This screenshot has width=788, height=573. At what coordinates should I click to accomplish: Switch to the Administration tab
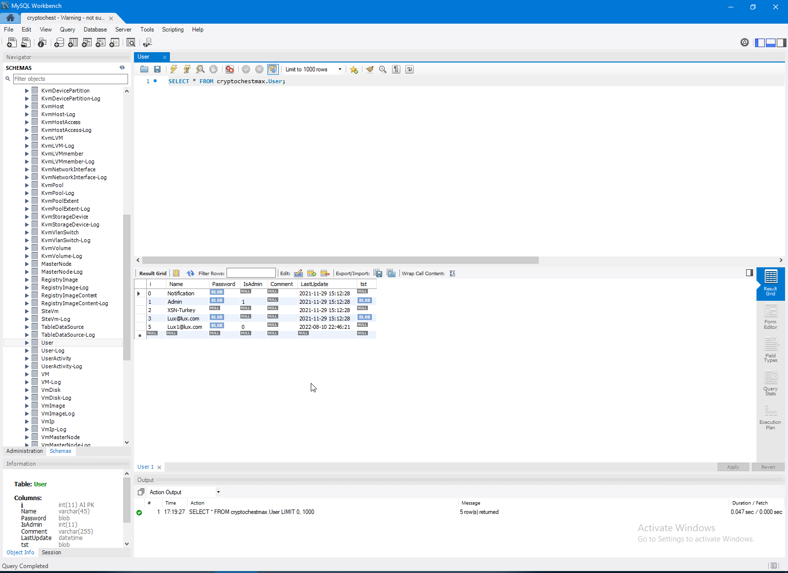(25, 451)
